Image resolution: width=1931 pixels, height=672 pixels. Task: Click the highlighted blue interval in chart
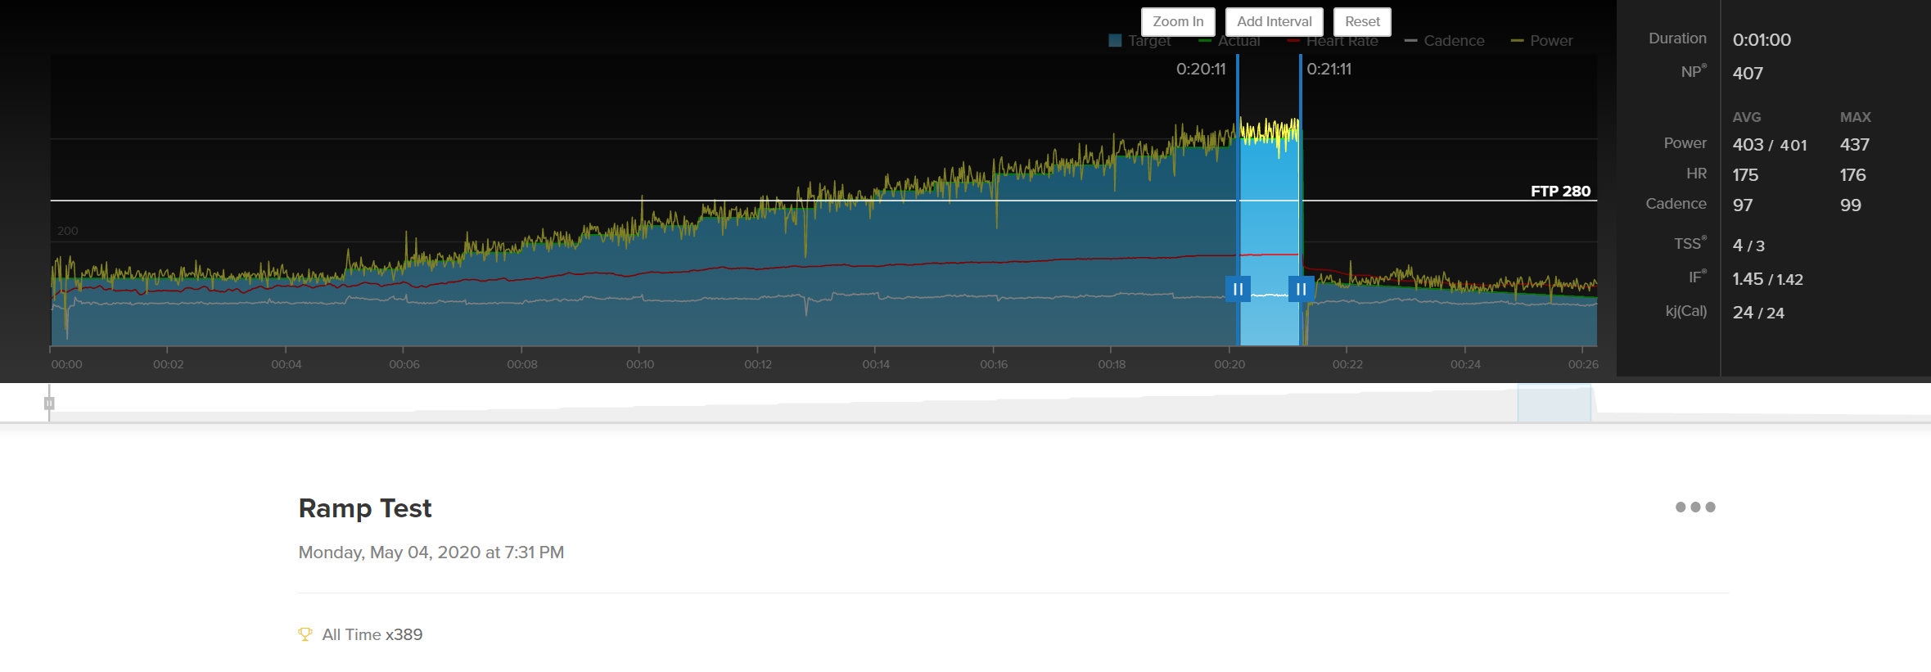pyautogui.click(x=1269, y=237)
